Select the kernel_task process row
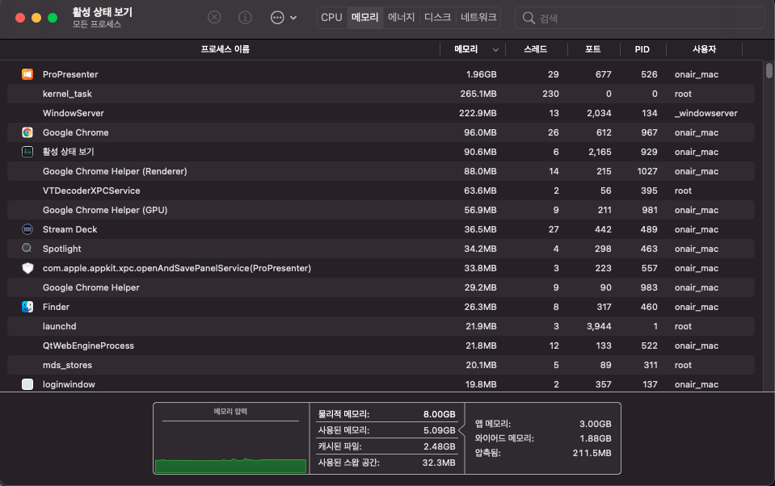 pos(381,94)
